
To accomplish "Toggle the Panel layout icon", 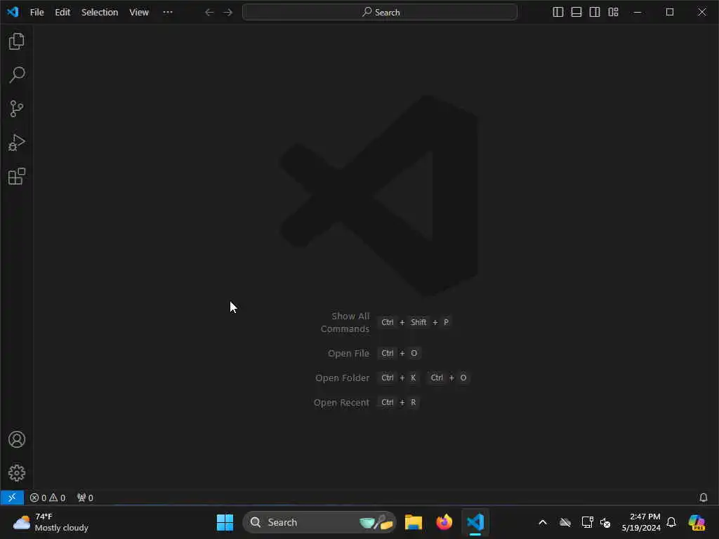I will coord(576,13).
